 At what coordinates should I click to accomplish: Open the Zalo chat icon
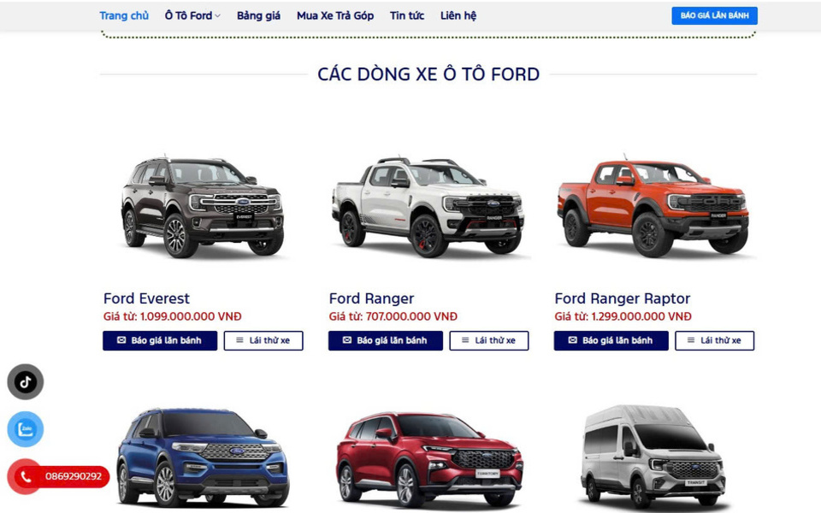25,429
